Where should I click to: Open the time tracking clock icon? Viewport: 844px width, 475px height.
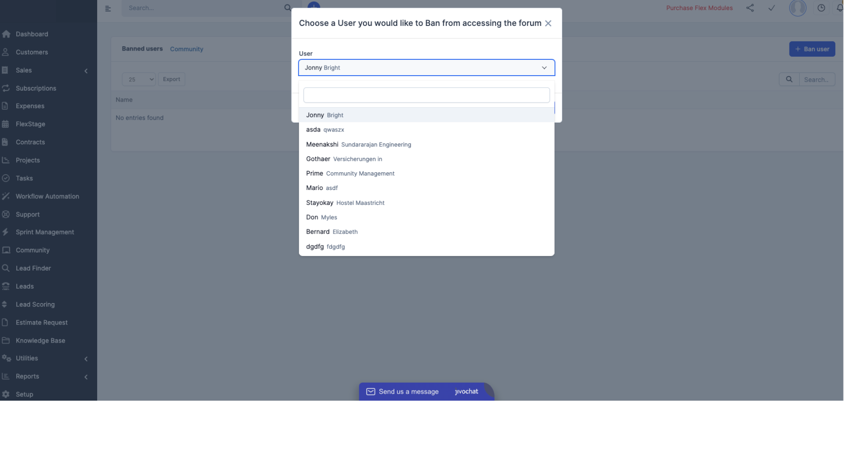pyautogui.click(x=821, y=8)
